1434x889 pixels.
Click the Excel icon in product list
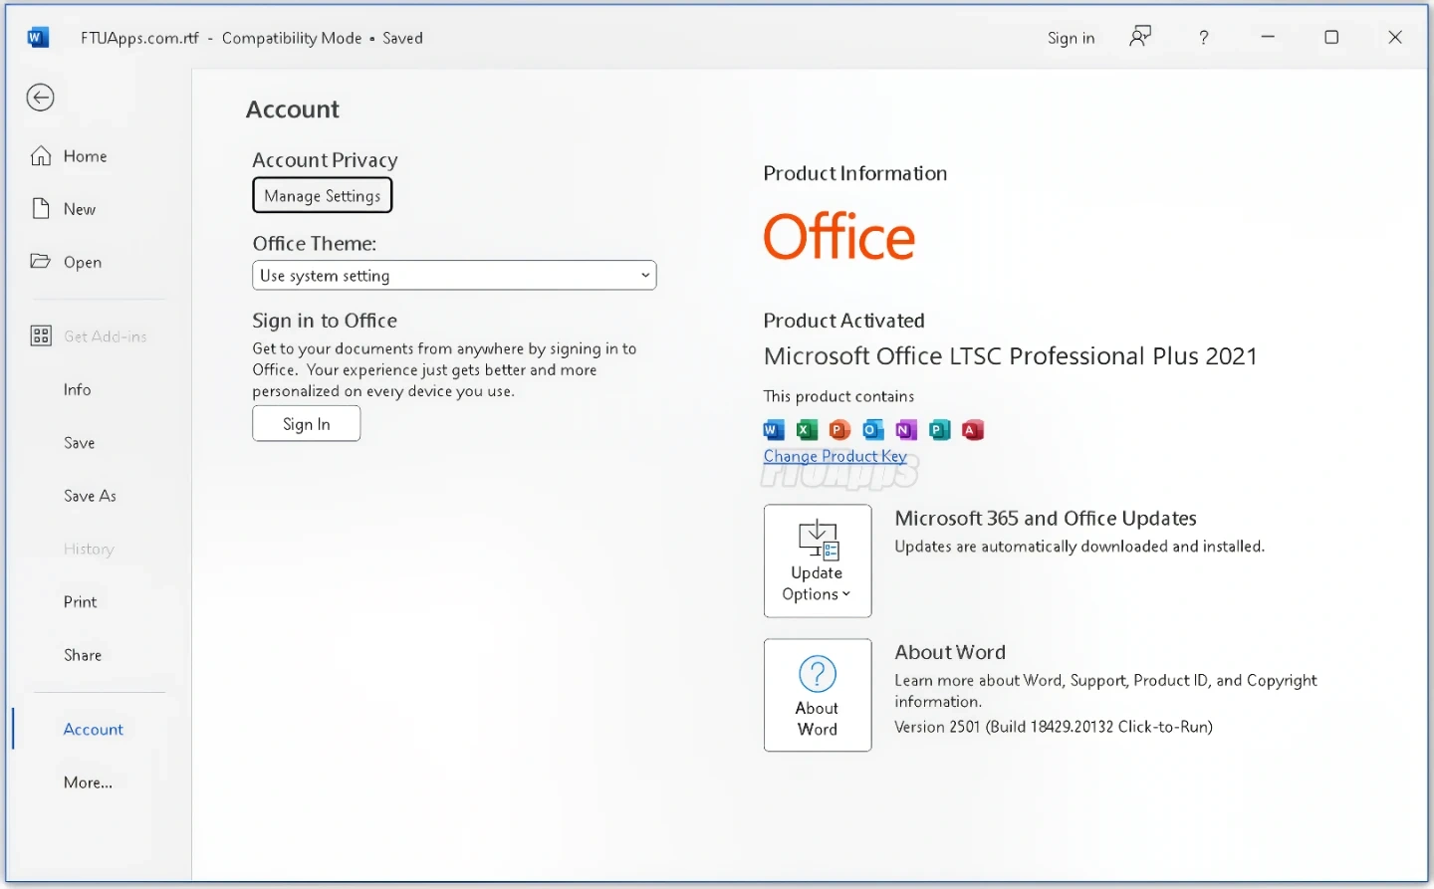[x=807, y=430]
